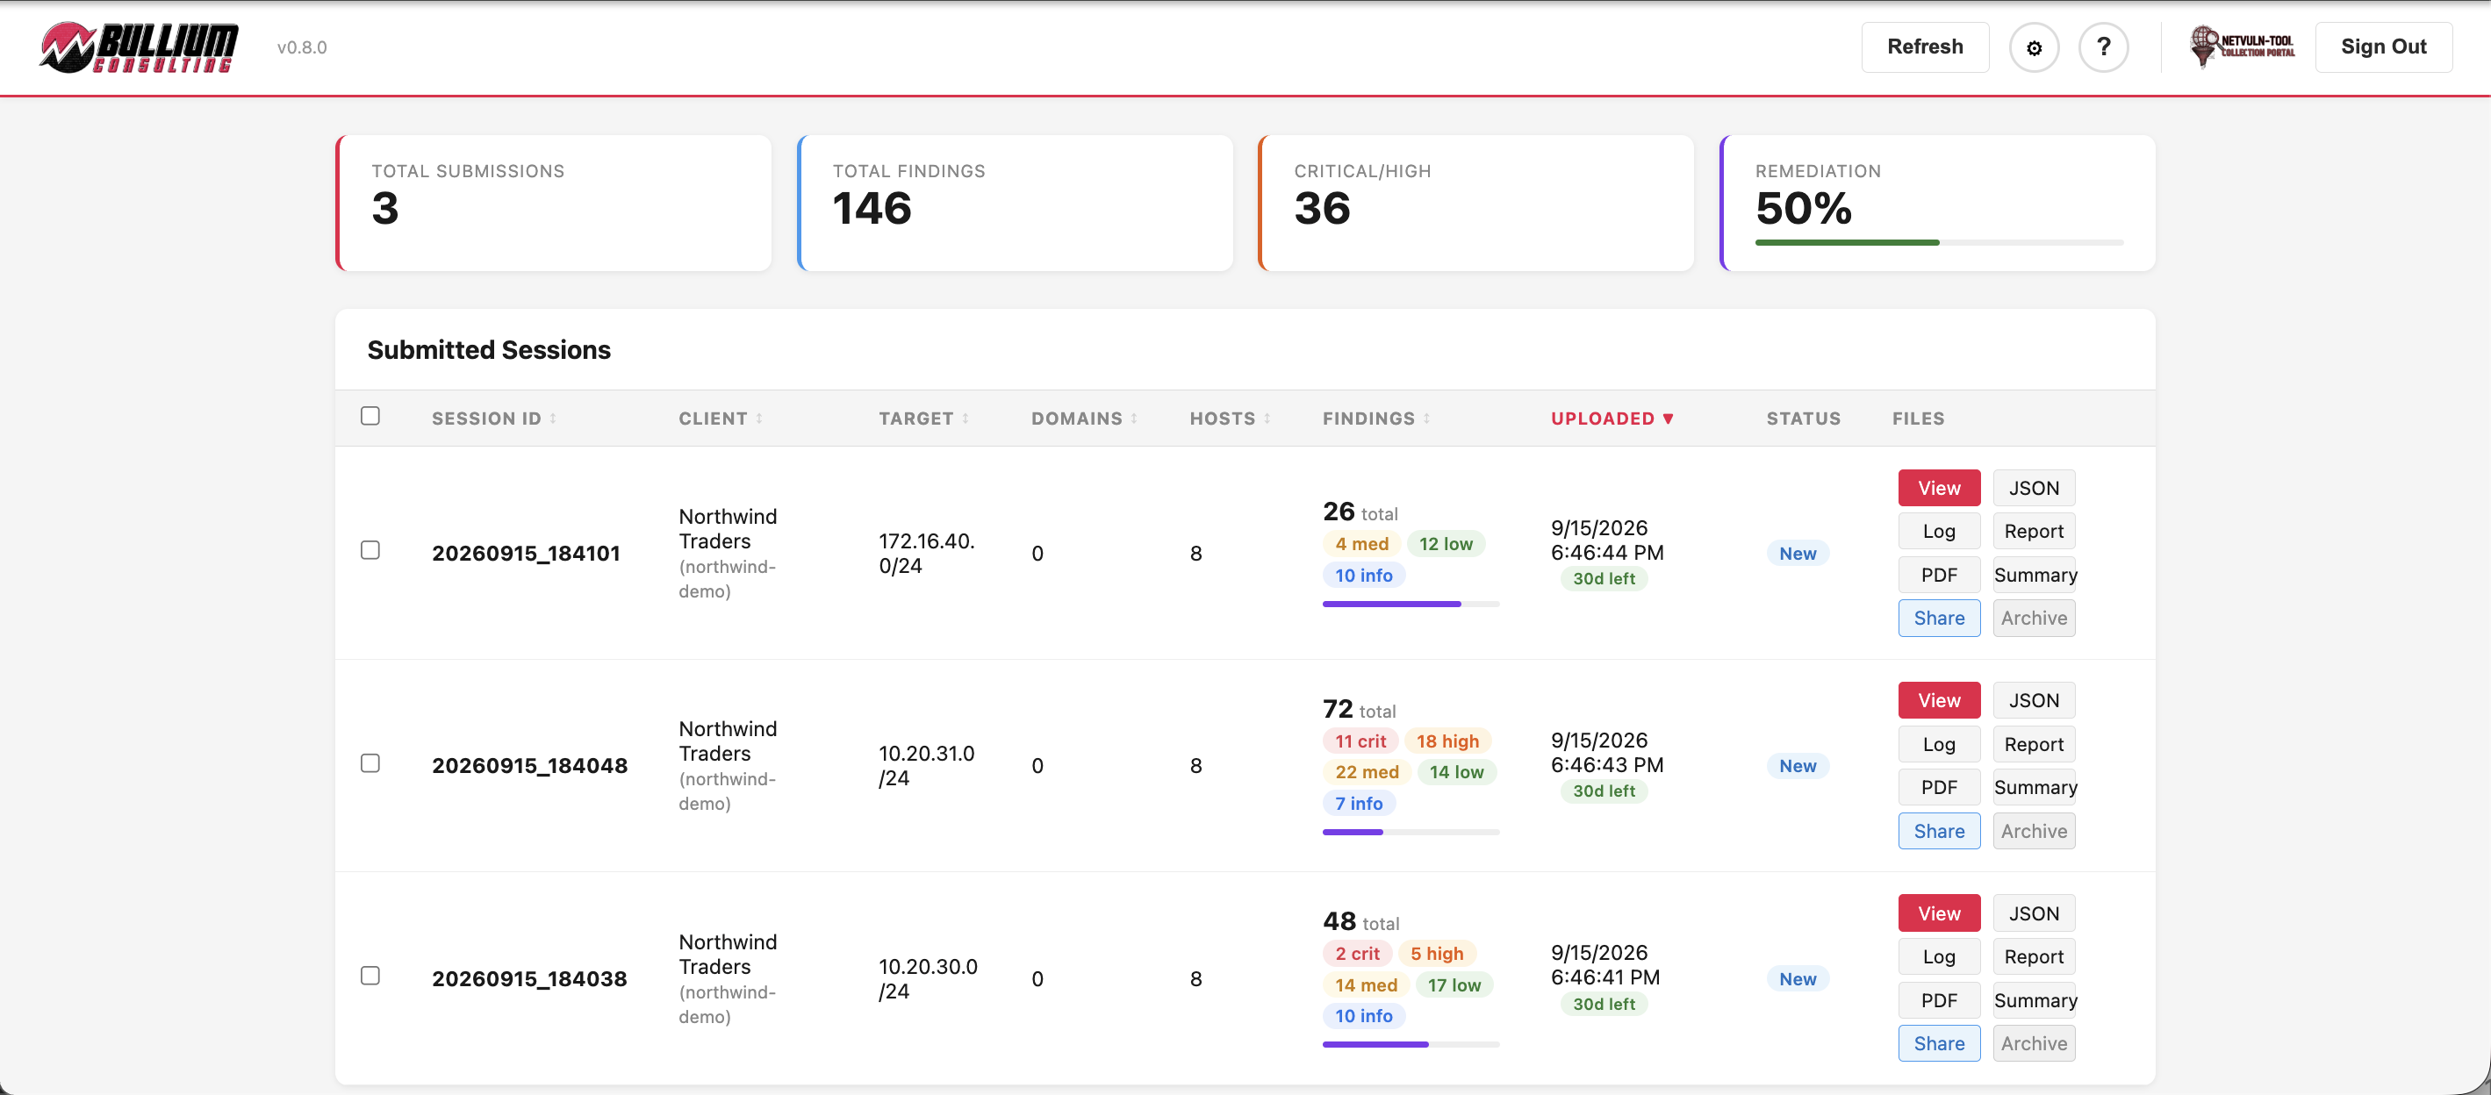2491x1095 pixels.
Task: Toggle the select-all sessions checkbox
Action: click(x=370, y=416)
